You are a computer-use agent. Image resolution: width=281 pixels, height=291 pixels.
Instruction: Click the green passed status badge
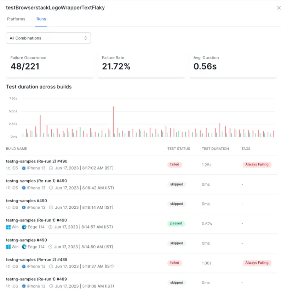click(x=176, y=224)
